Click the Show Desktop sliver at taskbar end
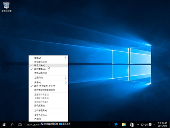This screenshot has width=170, height=128. coord(169,125)
